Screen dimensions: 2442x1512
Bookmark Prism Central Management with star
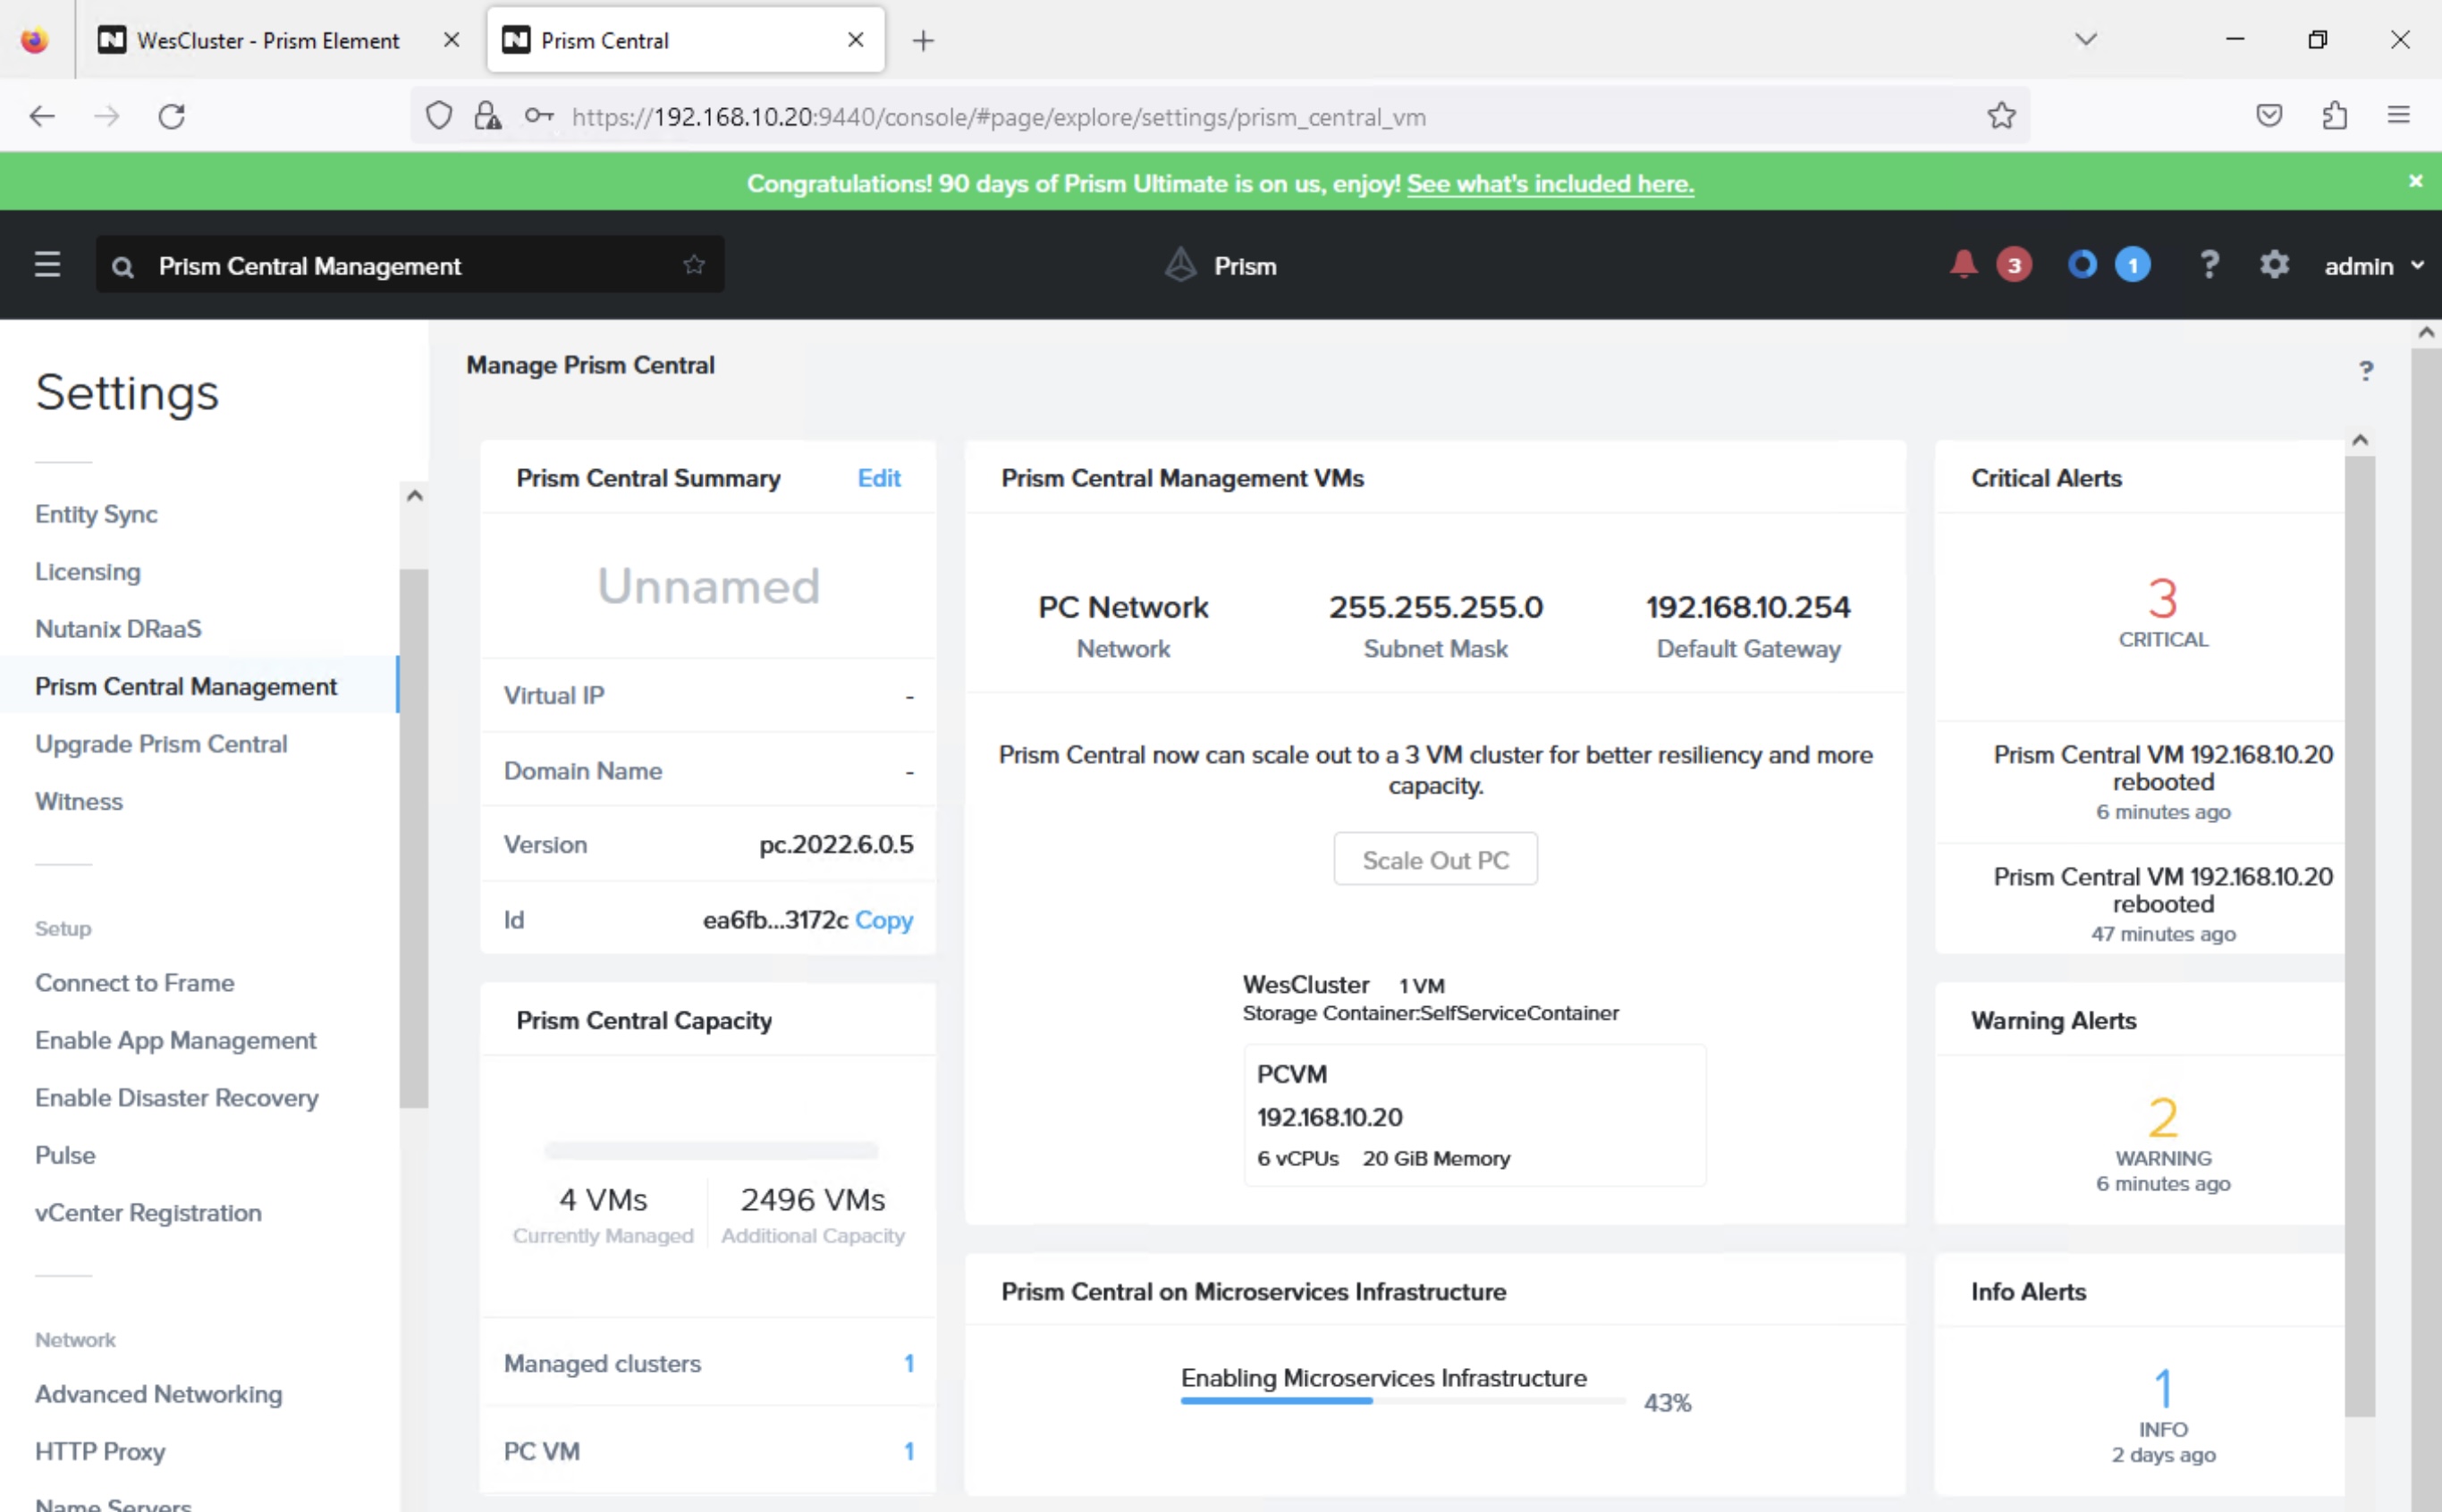point(693,265)
